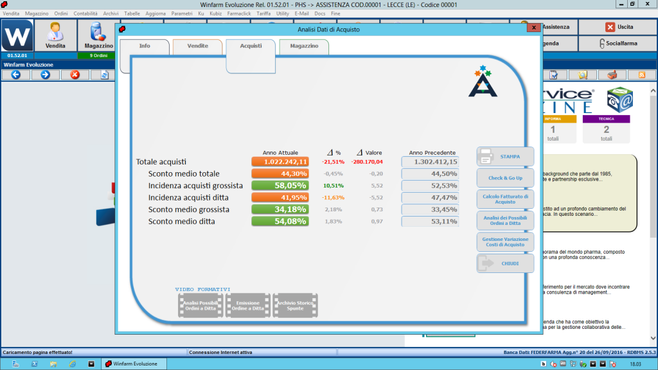Switch to the Magazzino tab in dialog

coord(304,46)
